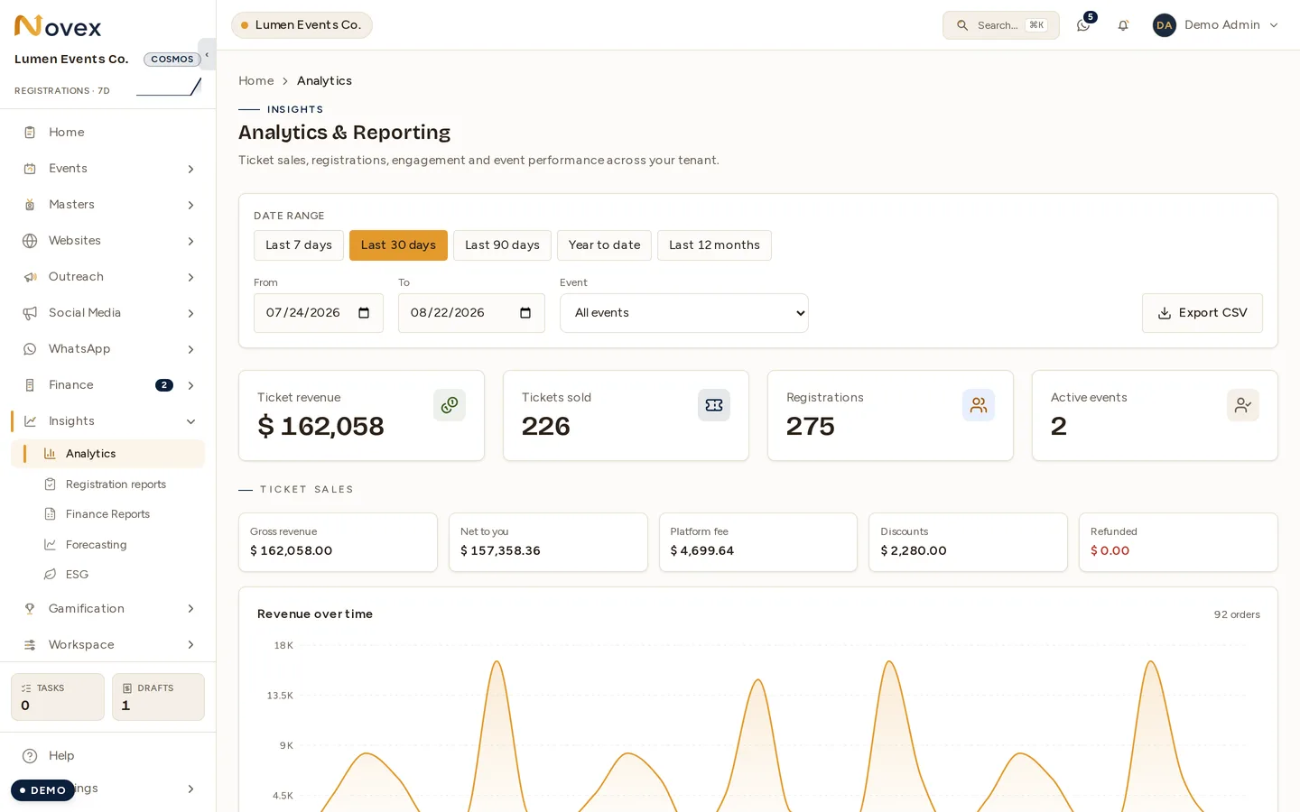Go to Analytics sidebar item
1300x812 pixels.
(x=108, y=454)
